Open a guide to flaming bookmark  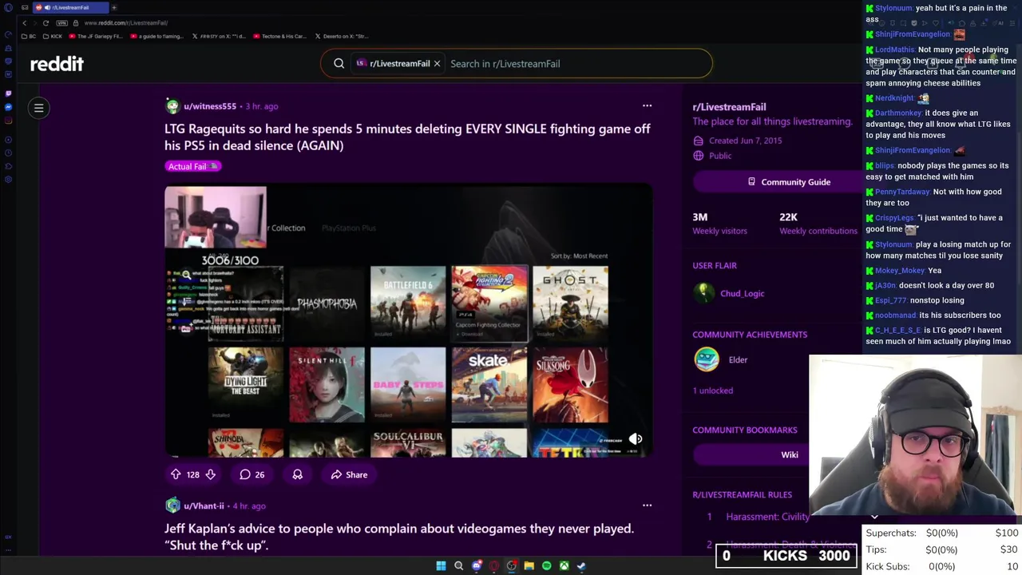point(156,36)
